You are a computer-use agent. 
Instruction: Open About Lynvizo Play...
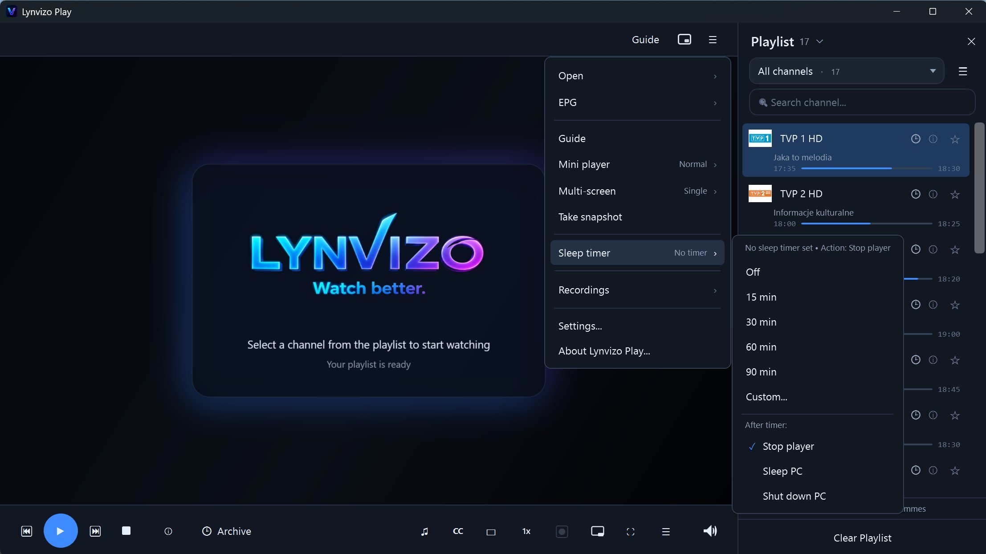637,351
